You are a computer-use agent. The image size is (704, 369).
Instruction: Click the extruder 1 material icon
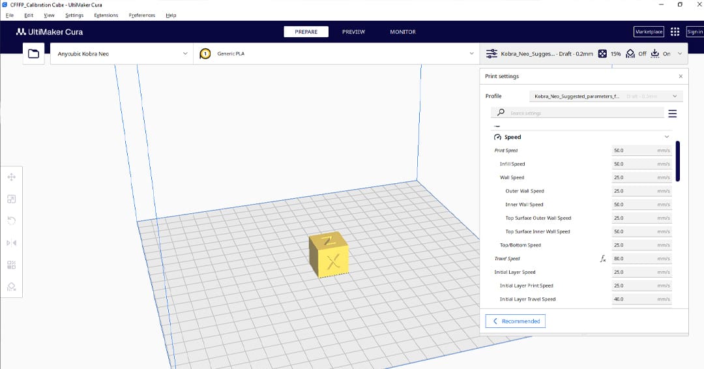[x=205, y=54]
